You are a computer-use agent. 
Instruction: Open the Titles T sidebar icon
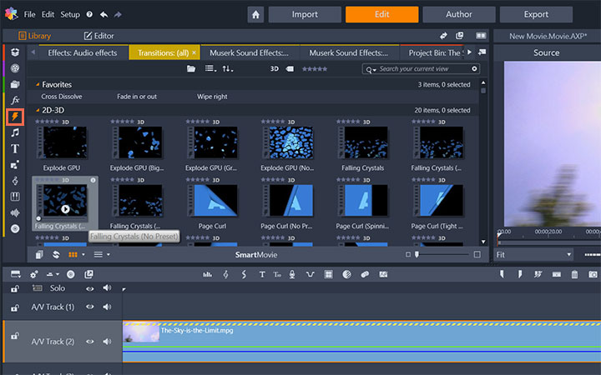click(15, 149)
